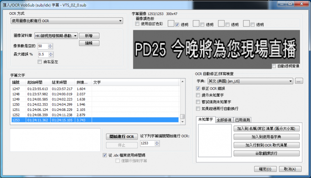
Task: Toggle 從 .idx 檔案使用時間碼 checkbox
Action: 105,155
